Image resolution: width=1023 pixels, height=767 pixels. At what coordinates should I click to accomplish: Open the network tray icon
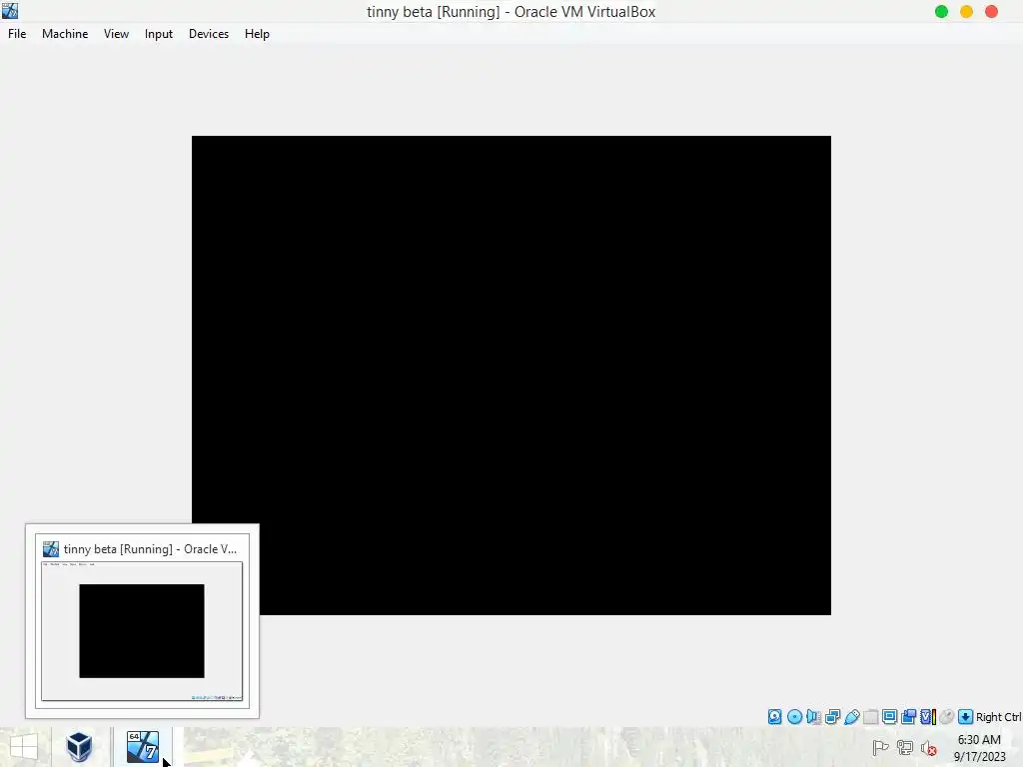click(x=904, y=748)
